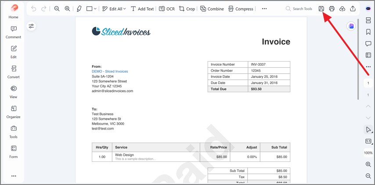Choose the Add Text tool
This screenshot has width=375, height=185.
[x=142, y=9]
